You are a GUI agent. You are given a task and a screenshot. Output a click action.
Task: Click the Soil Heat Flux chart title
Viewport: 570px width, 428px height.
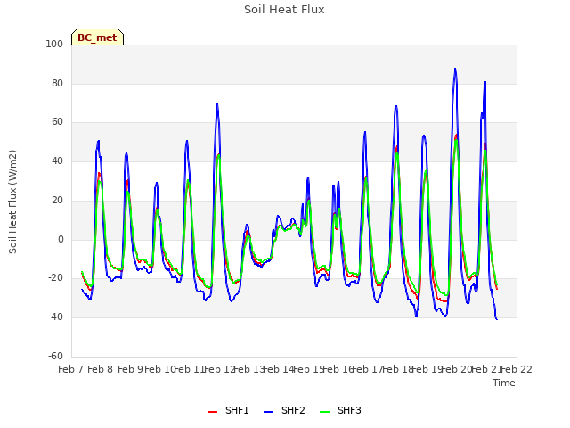click(284, 10)
